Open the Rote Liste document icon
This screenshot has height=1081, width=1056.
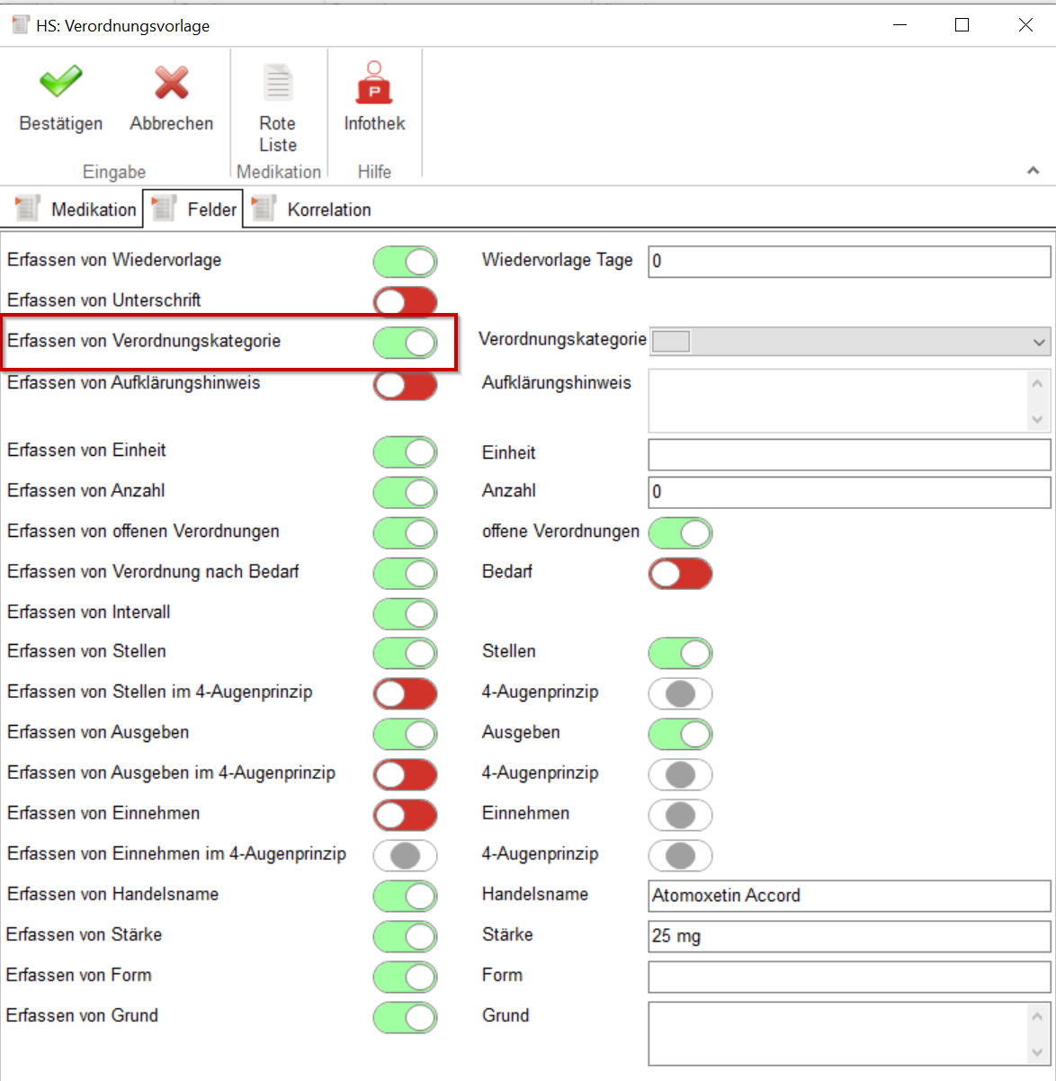[277, 82]
